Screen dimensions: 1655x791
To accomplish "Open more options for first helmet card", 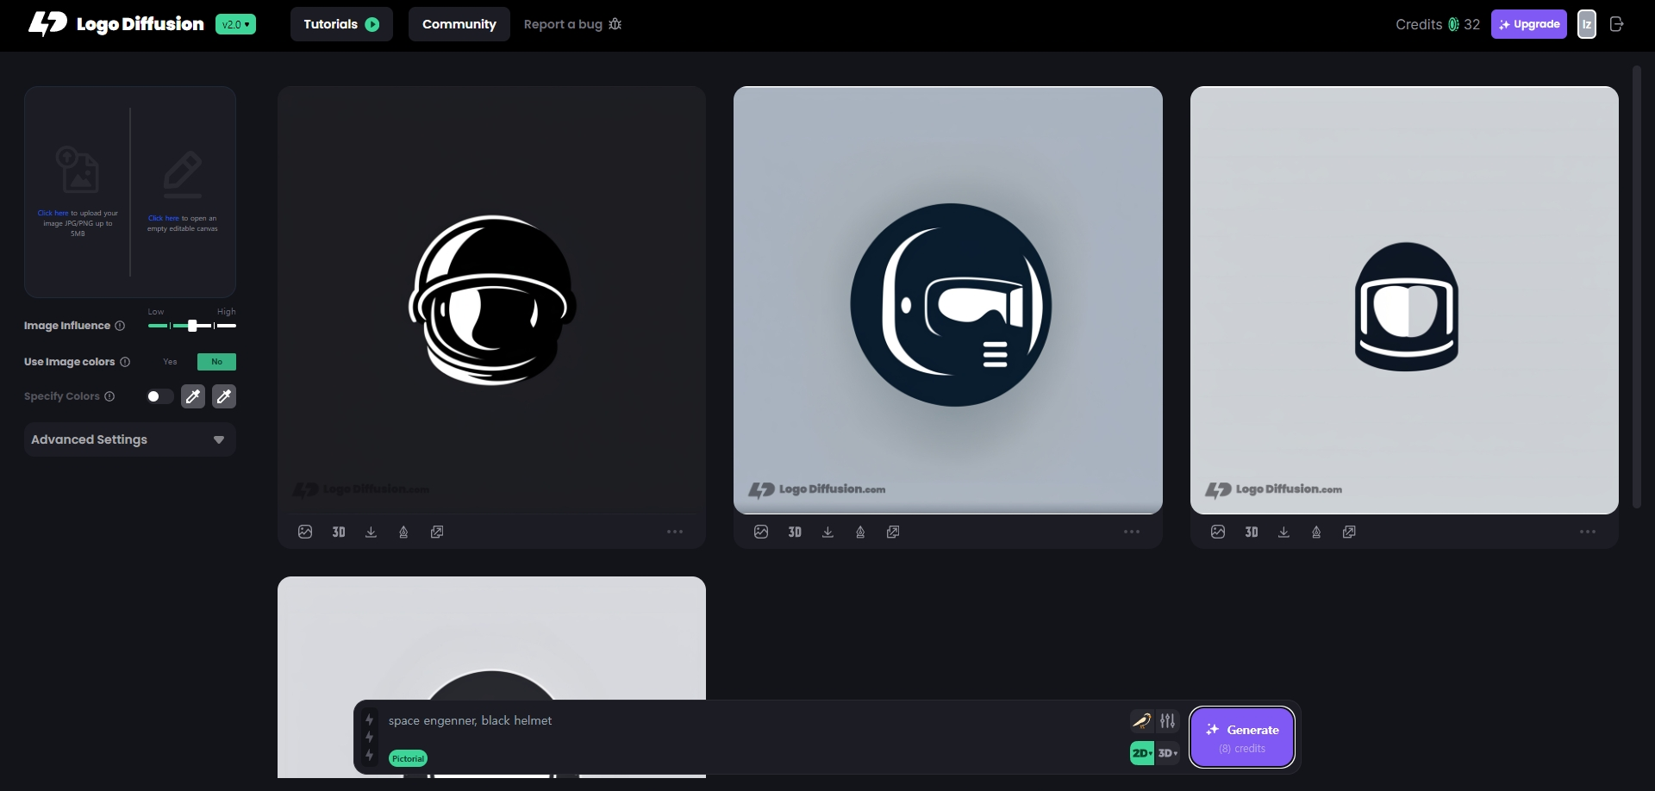I will click(x=675, y=532).
